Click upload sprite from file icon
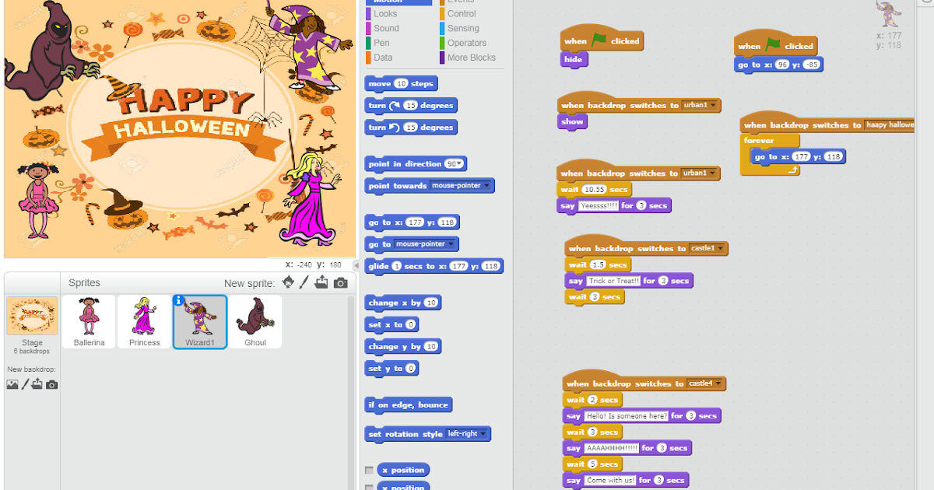The height and width of the screenshot is (490, 934). pyautogui.click(x=321, y=282)
